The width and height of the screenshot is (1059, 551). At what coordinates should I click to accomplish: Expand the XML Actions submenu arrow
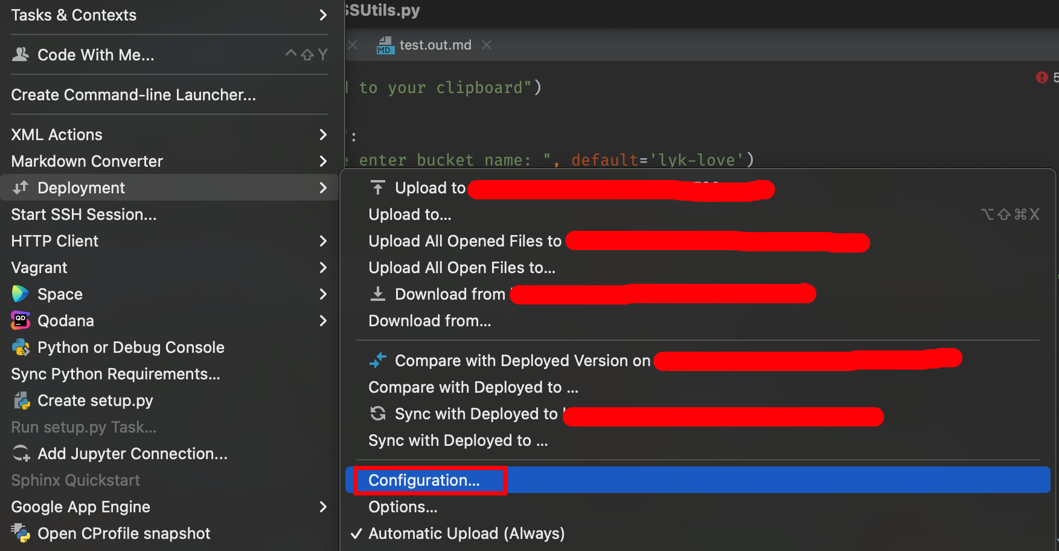322,135
